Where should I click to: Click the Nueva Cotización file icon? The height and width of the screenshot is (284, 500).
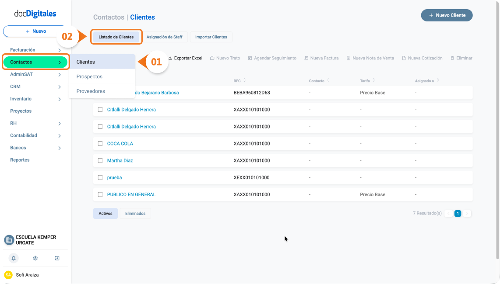(404, 58)
